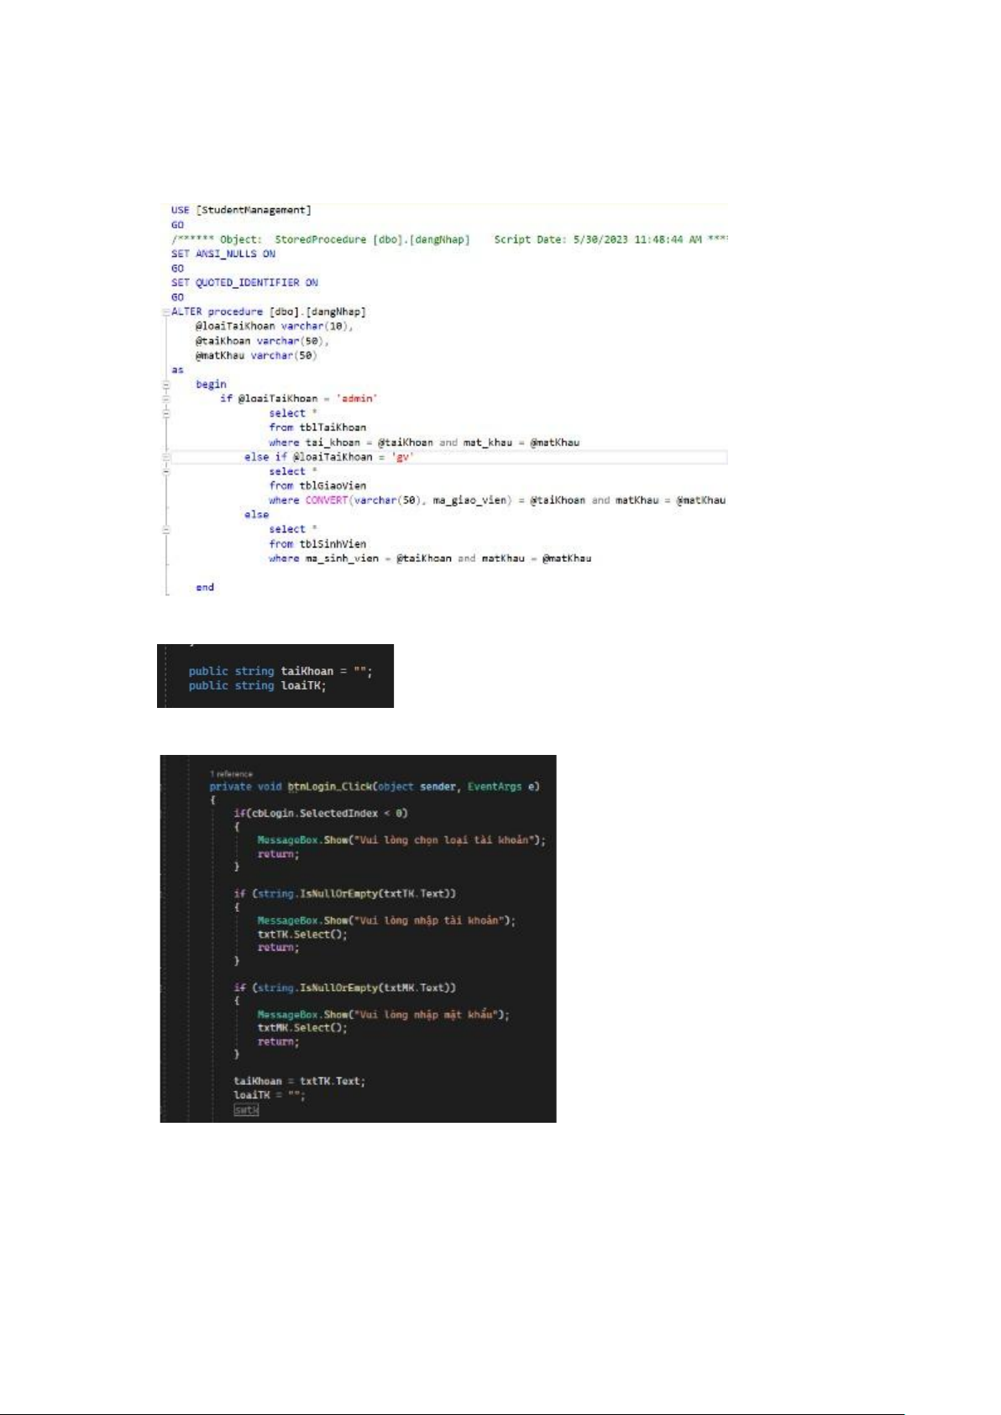Collapse the begin block fold marker
Image resolution: width=1001 pixels, height=1415 pixels.
pyautogui.click(x=166, y=385)
